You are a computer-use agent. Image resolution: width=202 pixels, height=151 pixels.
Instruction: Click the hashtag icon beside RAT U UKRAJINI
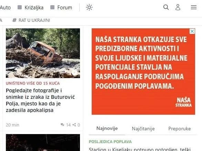[x=14, y=20]
